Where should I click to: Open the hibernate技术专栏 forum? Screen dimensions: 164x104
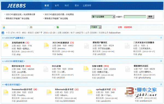[x=64, y=89]
